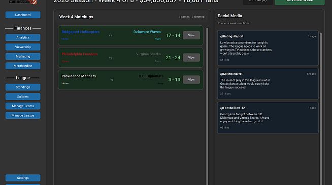Select the @SpringAnalyst post
Image resolution: width=332 pixels, height=185 pixels.
click(268, 83)
